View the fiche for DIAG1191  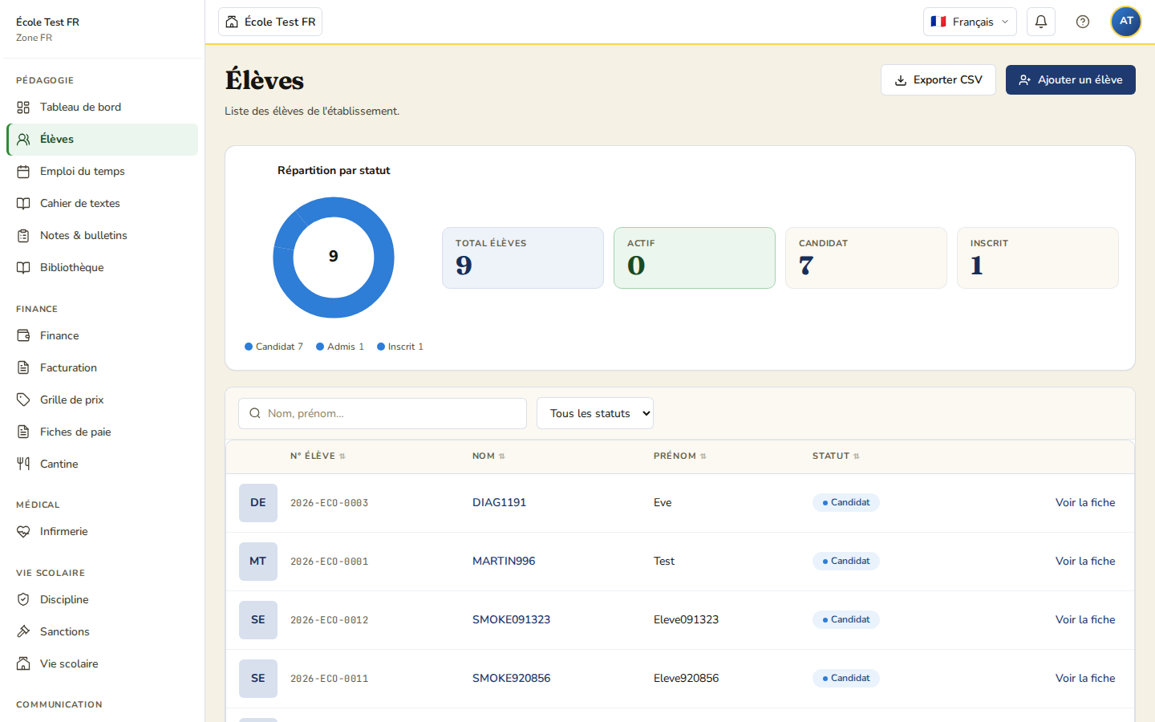pos(1085,503)
